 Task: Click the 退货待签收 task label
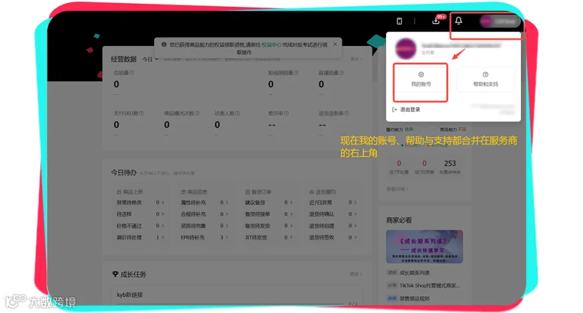point(321,237)
